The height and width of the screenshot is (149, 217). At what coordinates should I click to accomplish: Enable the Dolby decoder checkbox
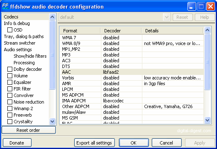[10, 69]
